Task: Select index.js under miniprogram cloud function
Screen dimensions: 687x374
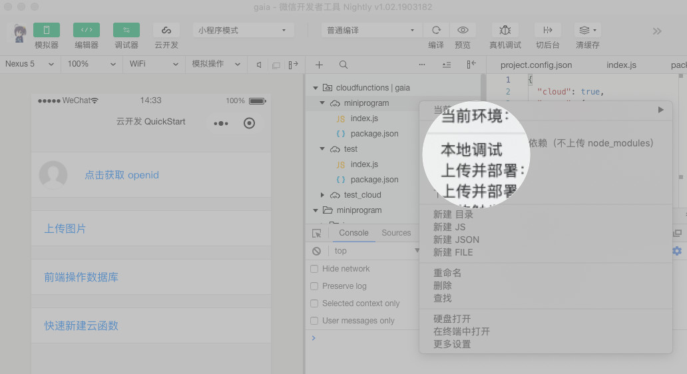Action: 366,118
